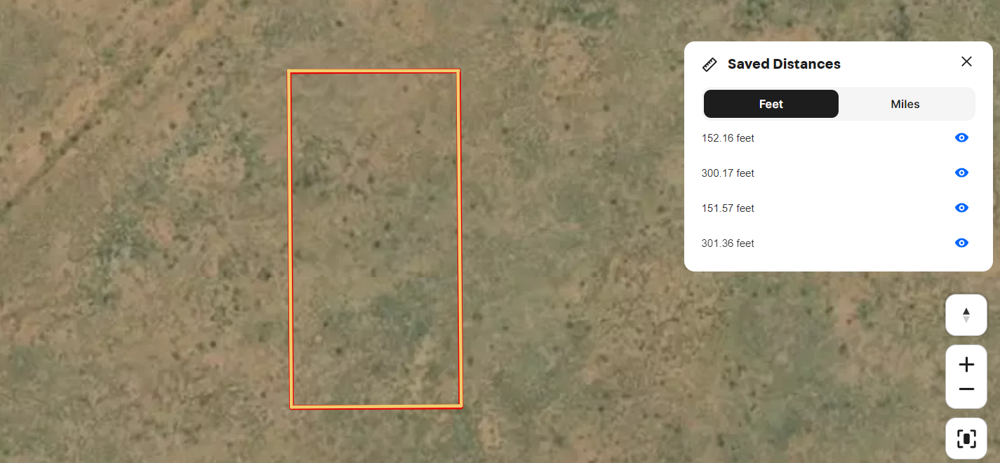The width and height of the screenshot is (1000, 463).
Task: Click the 301.36 feet list entry
Action: (728, 243)
